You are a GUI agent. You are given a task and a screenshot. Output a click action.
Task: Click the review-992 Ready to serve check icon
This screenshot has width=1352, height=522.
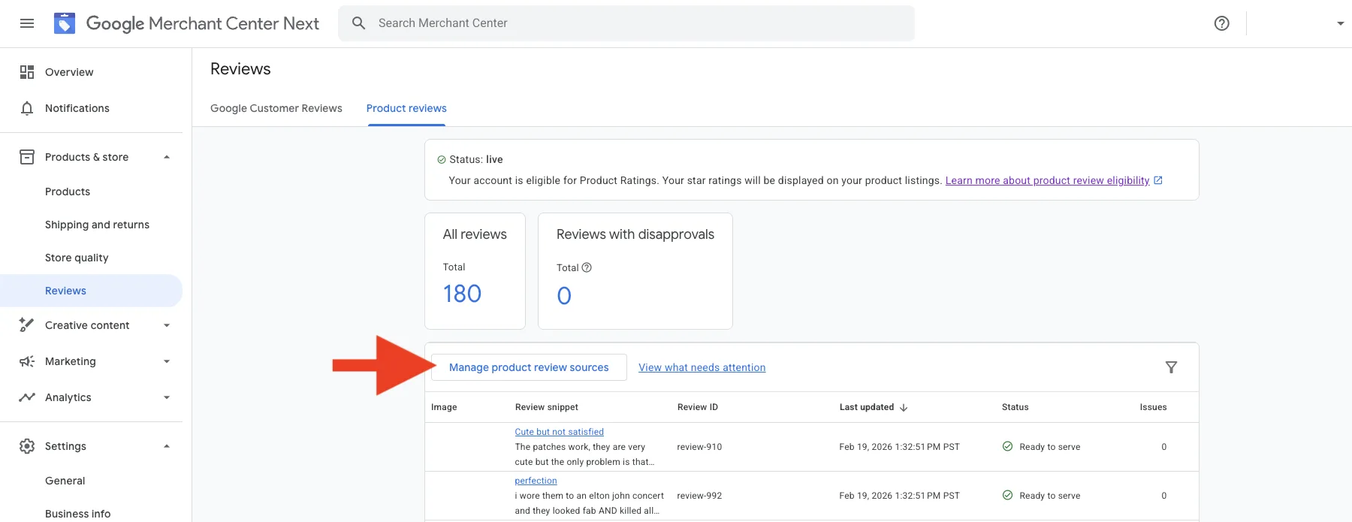point(1008,495)
